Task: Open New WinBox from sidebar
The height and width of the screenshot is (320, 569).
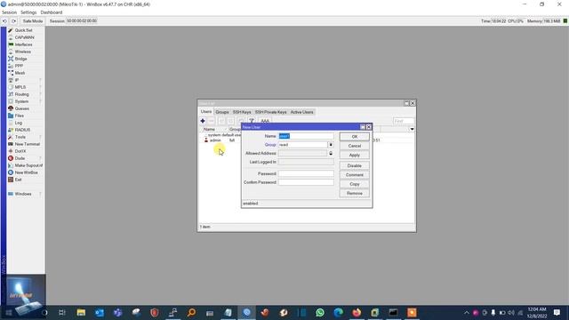Action: pyautogui.click(x=26, y=172)
